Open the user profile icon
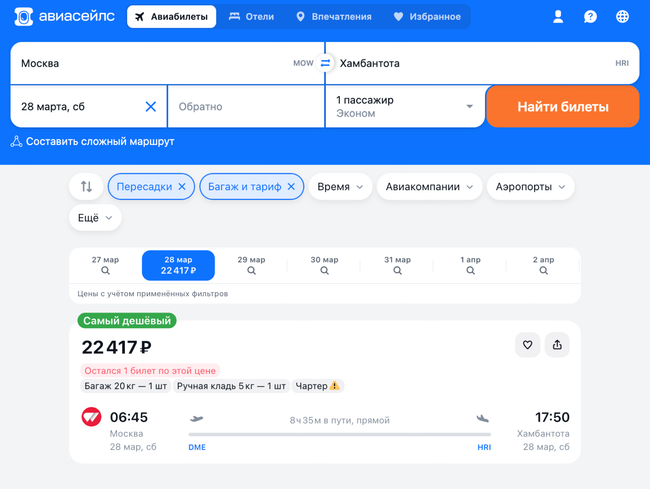 (558, 16)
